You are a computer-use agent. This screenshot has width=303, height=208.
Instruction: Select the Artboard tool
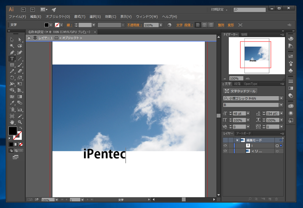[12, 116]
